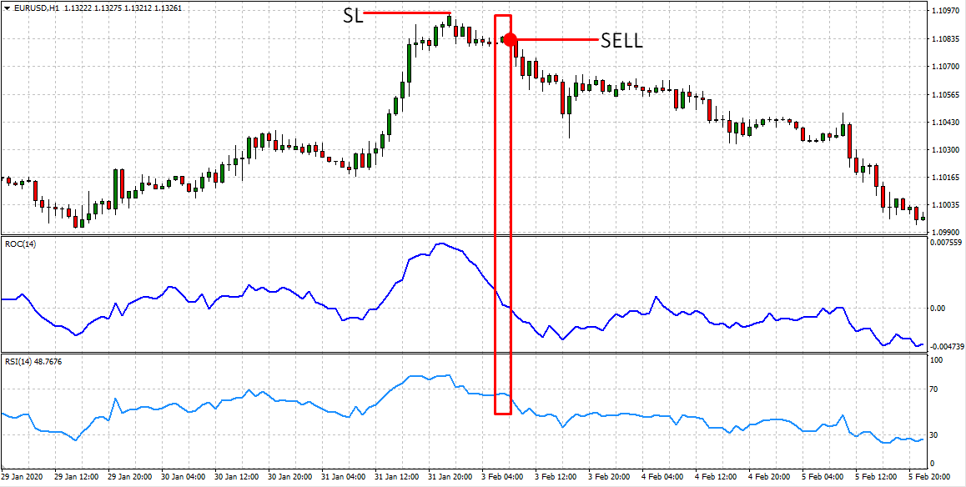Click the peak of the ROC line

tap(440, 243)
